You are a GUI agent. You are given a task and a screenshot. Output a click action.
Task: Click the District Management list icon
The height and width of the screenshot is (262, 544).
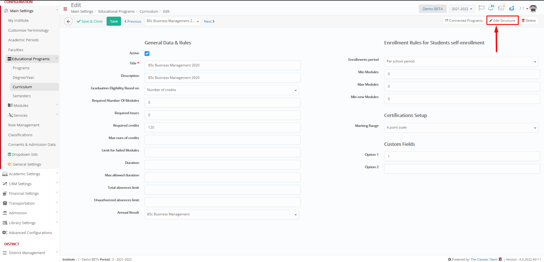(x=5, y=253)
